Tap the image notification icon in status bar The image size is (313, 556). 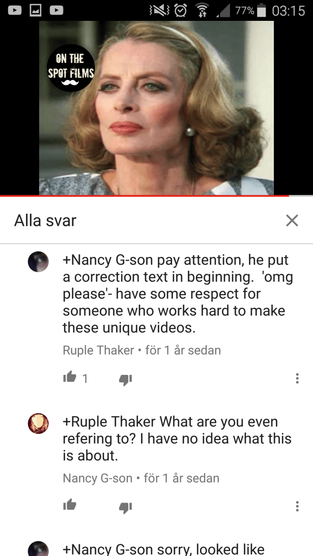click(x=35, y=10)
